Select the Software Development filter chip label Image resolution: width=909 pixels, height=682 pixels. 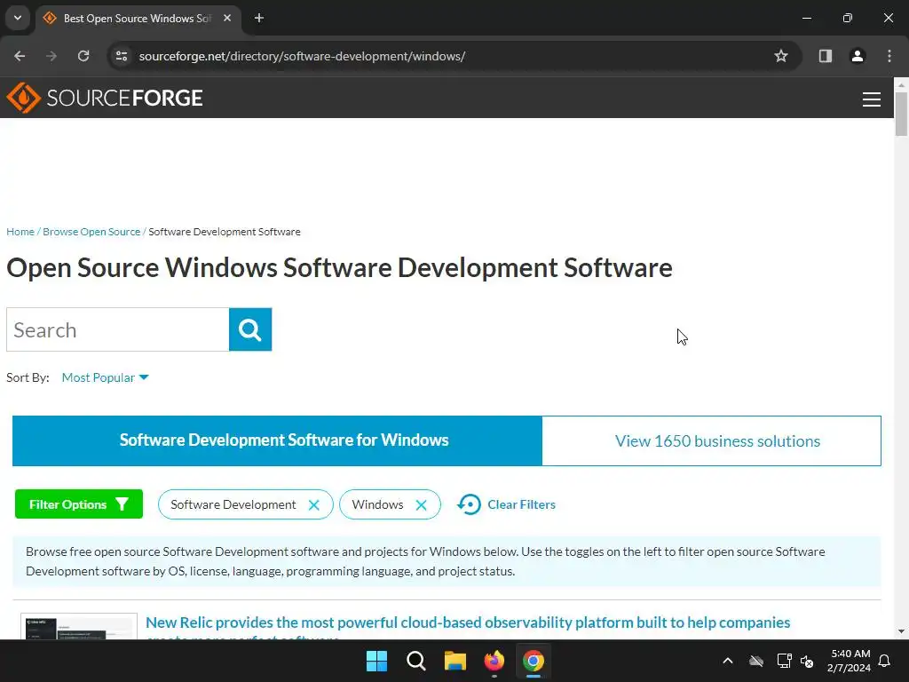[233, 504]
